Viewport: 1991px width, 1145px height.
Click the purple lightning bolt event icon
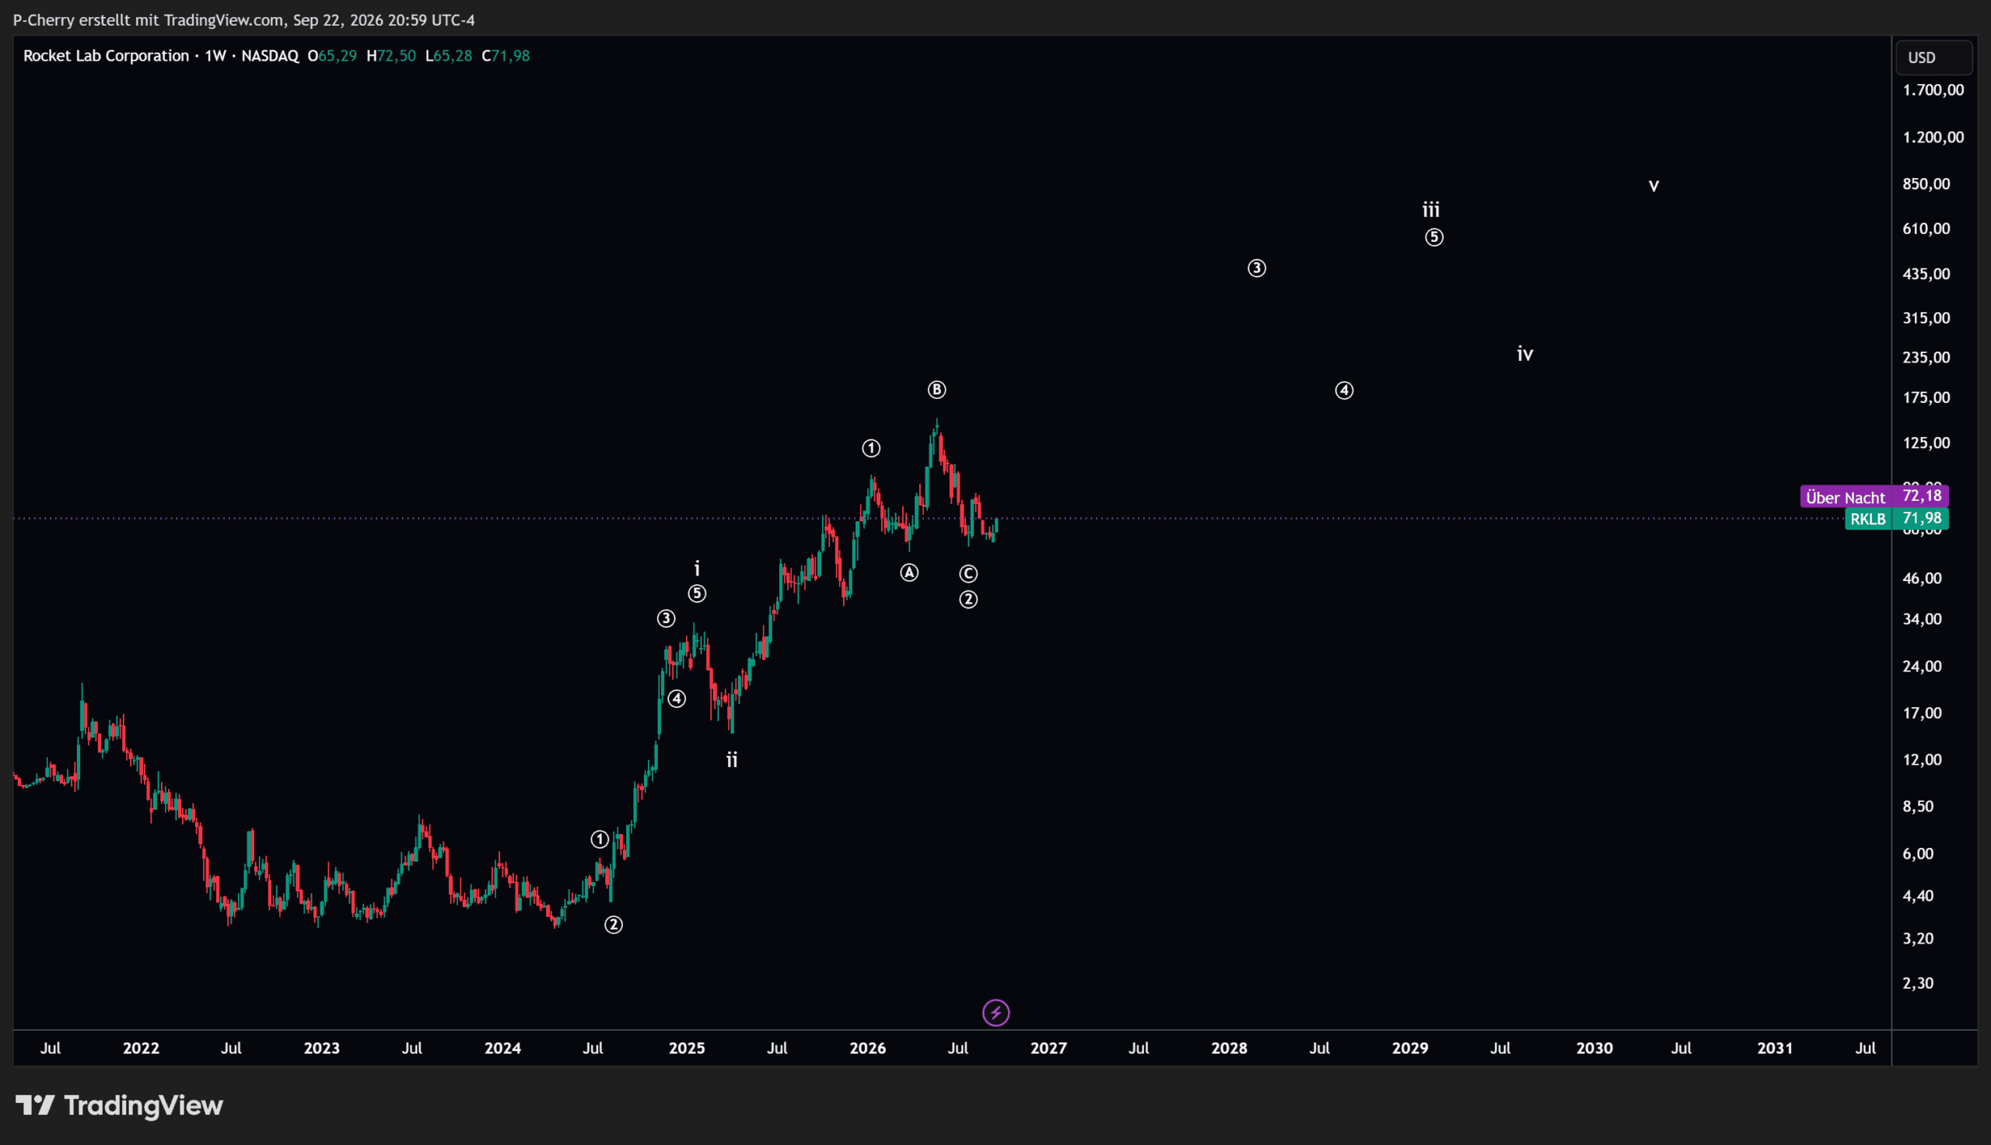pos(996,1013)
